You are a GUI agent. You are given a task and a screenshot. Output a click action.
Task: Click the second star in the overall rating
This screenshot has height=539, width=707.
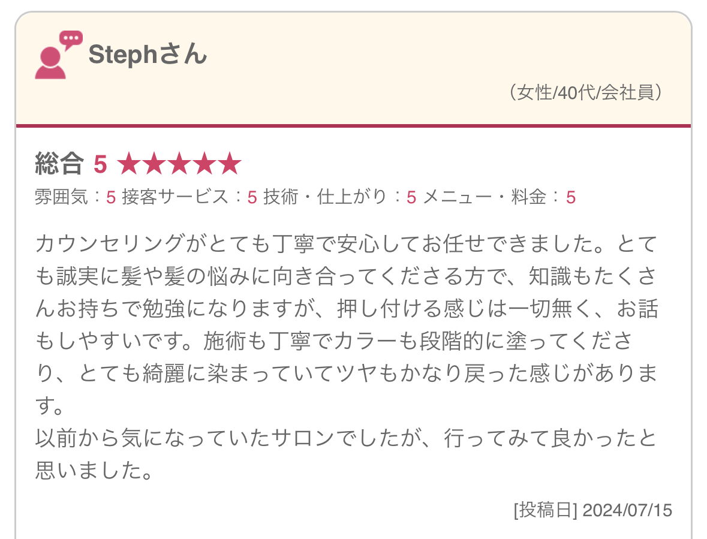pos(154,164)
